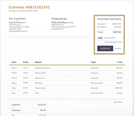This screenshot has width=134, height=116.
Task: Click the $349.00 total in Estimate Summary
Action: pos(117,32)
